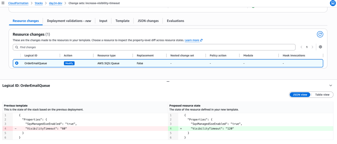Switch to JSON view

[300, 94]
